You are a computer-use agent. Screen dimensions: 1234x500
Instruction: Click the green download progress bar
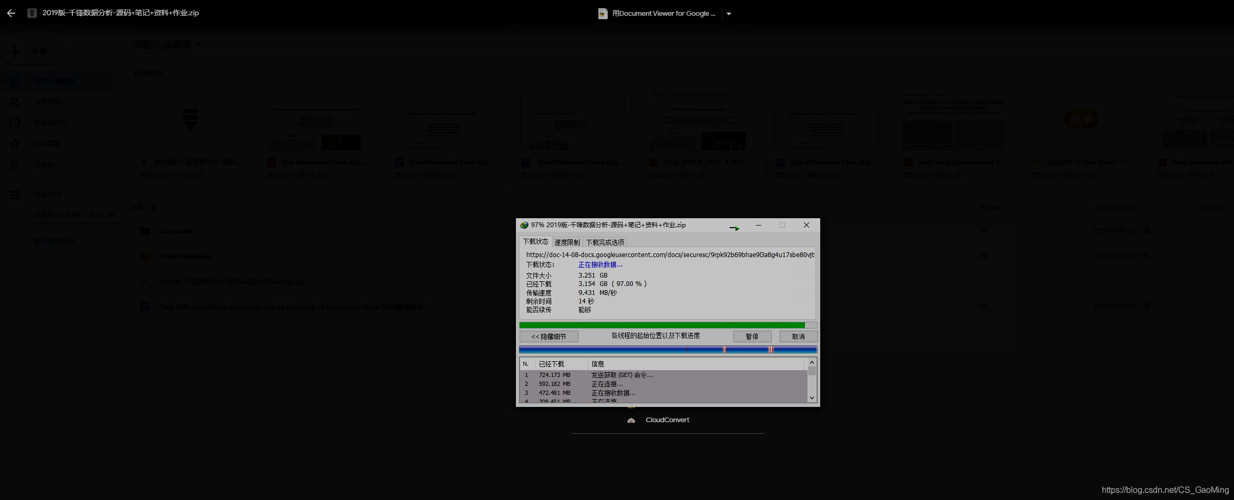668,325
